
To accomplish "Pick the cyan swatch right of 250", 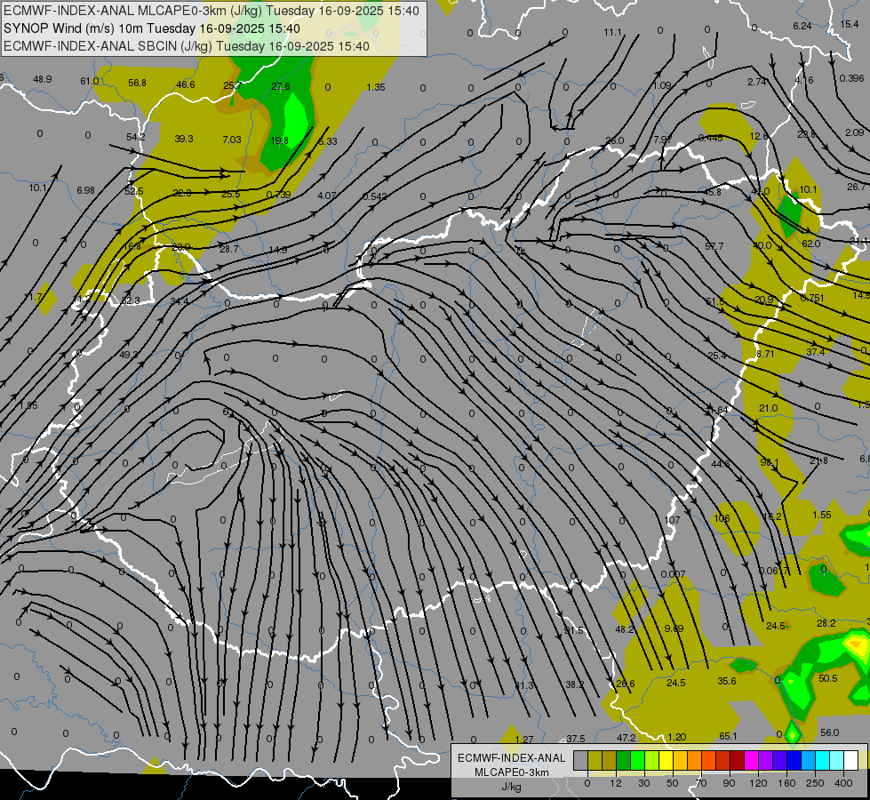I will [823, 760].
